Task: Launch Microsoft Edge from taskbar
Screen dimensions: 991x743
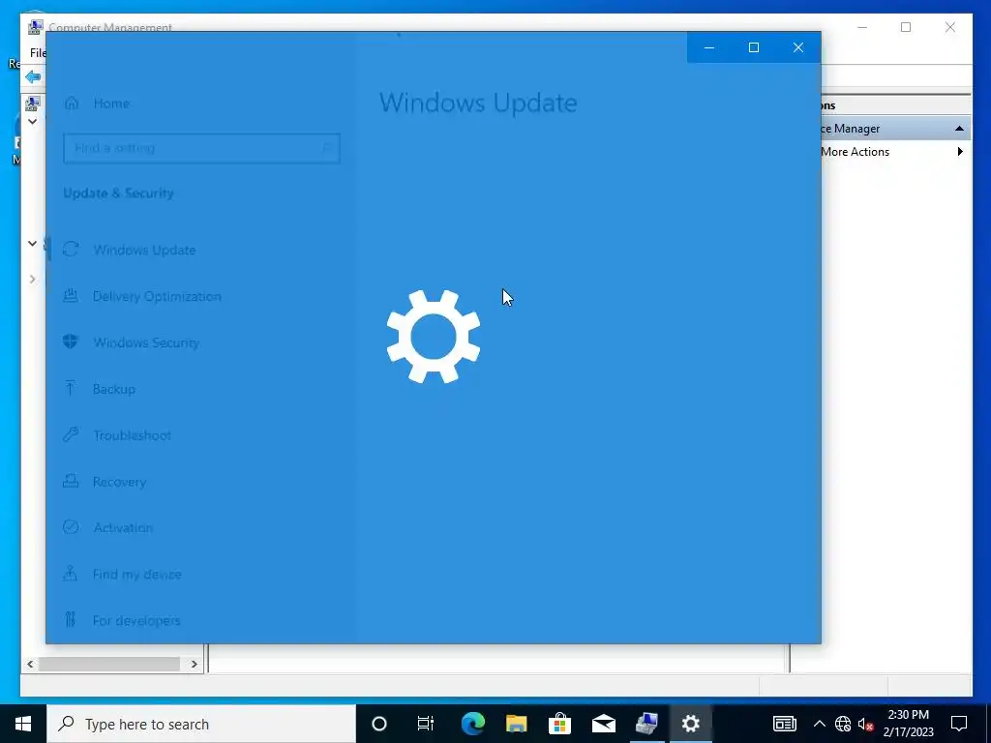Action: 472,724
